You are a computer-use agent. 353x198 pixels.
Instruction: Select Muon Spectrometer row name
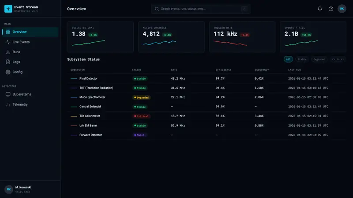92,97
